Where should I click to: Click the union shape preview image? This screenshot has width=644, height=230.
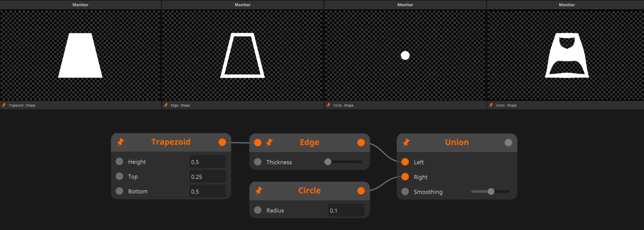click(567, 56)
